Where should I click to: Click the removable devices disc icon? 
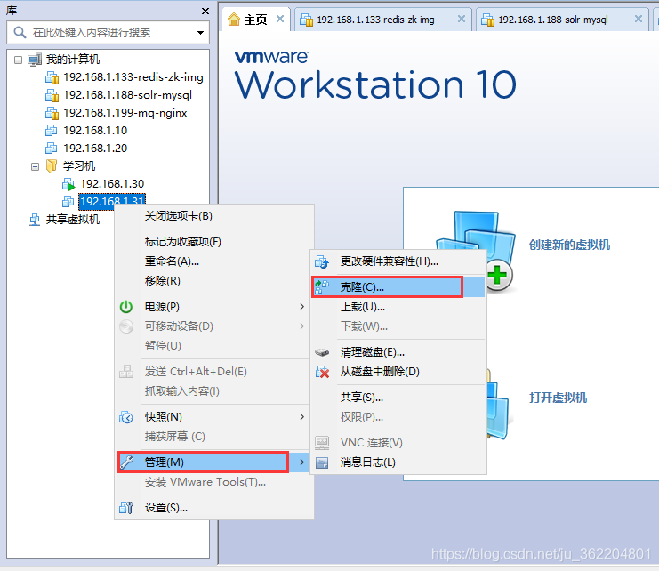pos(126,326)
